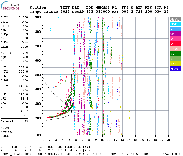
Task: Select the X- dark green legend swatch
Action: [176, 54]
